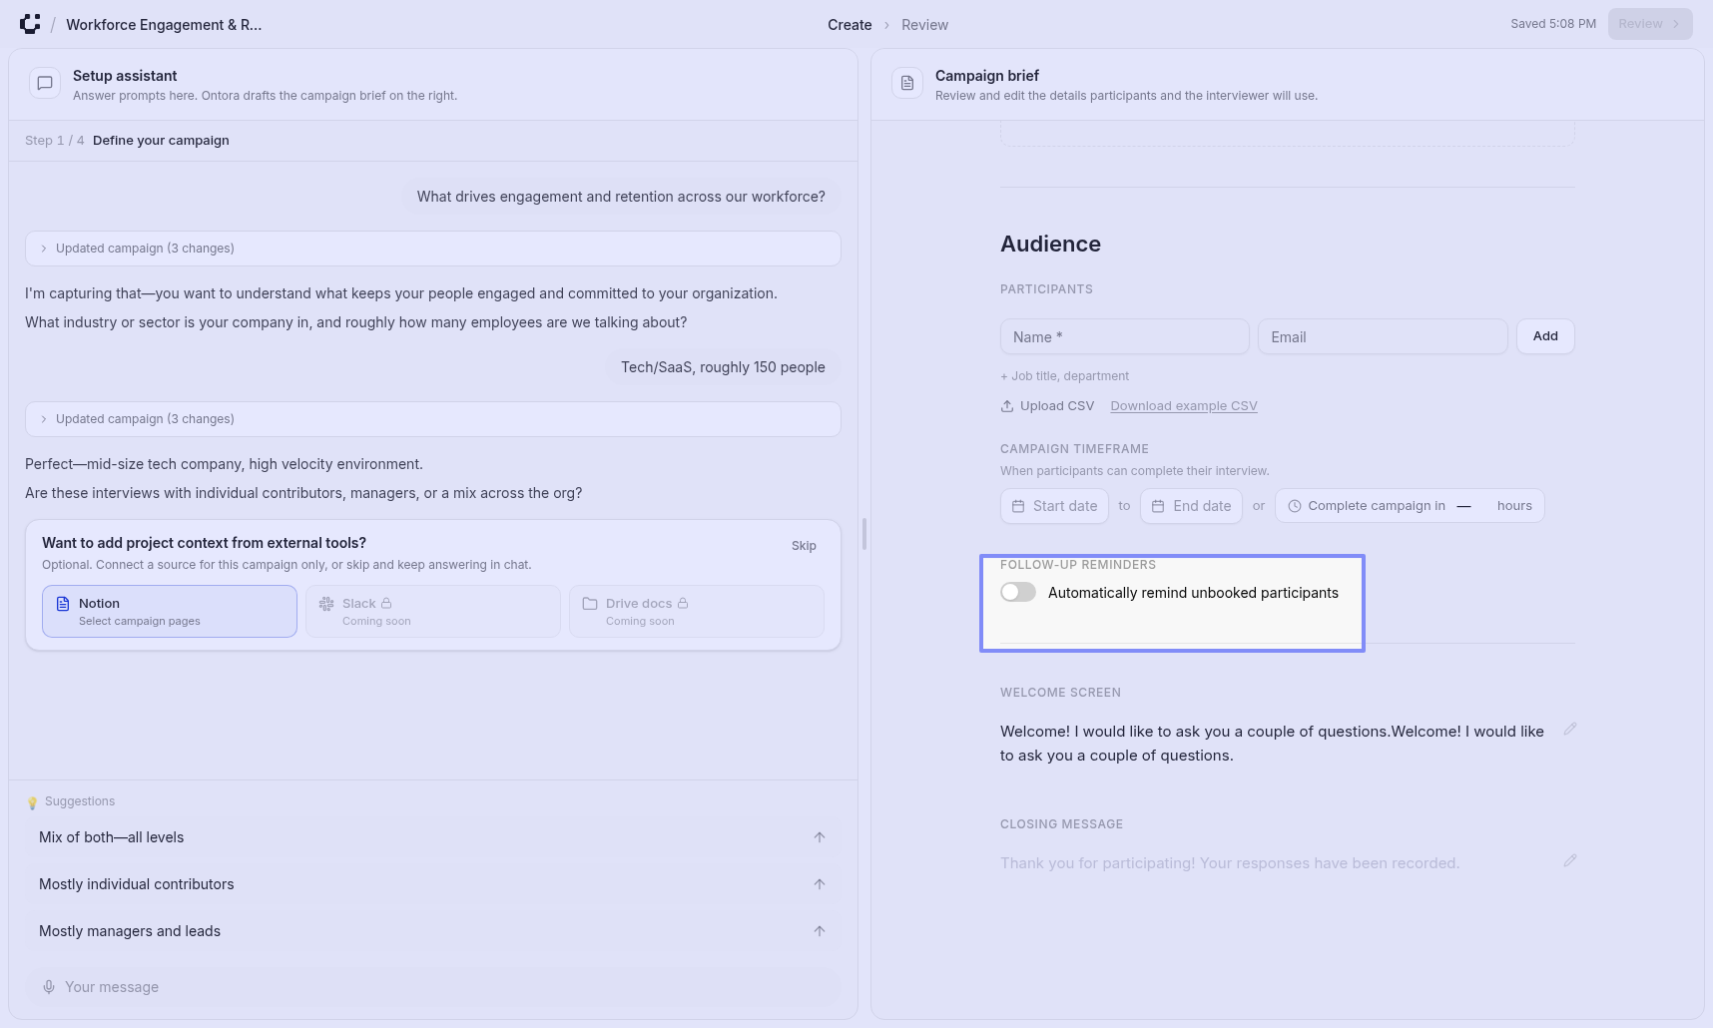The height and width of the screenshot is (1028, 1713).
Task: Click the Ontora logo icon
Action: (30, 24)
